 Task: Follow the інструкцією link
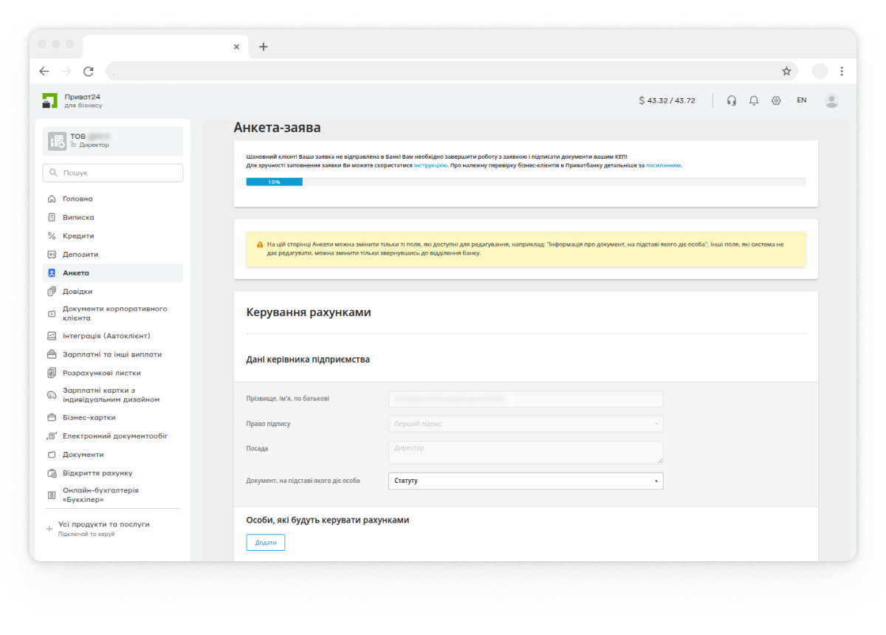coord(430,165)
